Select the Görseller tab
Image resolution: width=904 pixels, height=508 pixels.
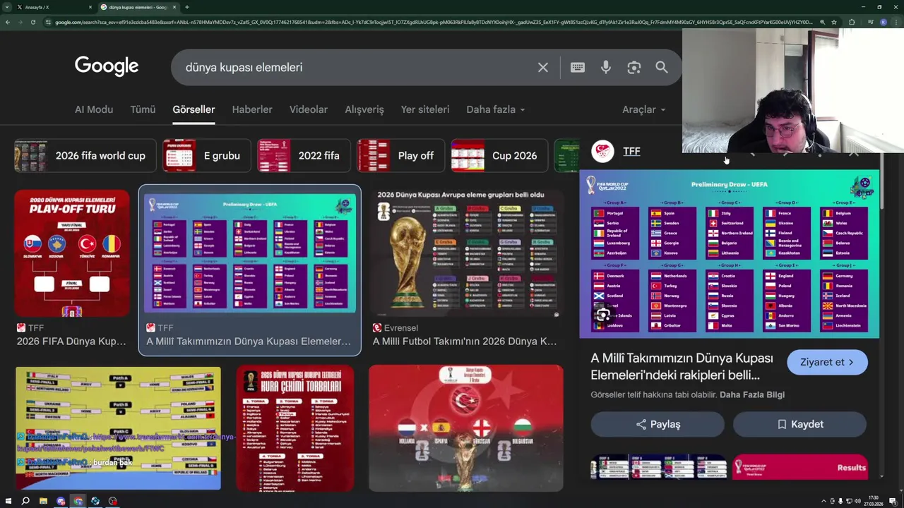click(194, 109)
